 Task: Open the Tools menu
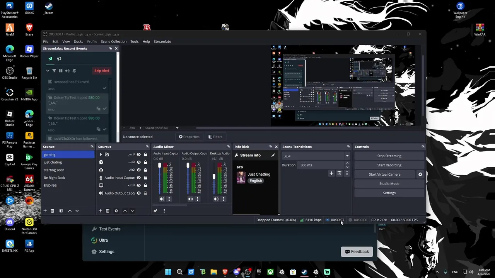135,41
